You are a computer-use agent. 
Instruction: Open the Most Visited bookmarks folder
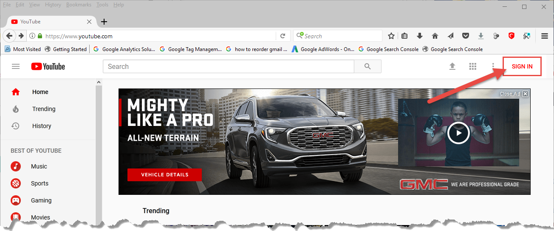point(23,49)
